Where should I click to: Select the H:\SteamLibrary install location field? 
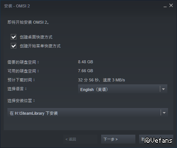click(88, 112)
